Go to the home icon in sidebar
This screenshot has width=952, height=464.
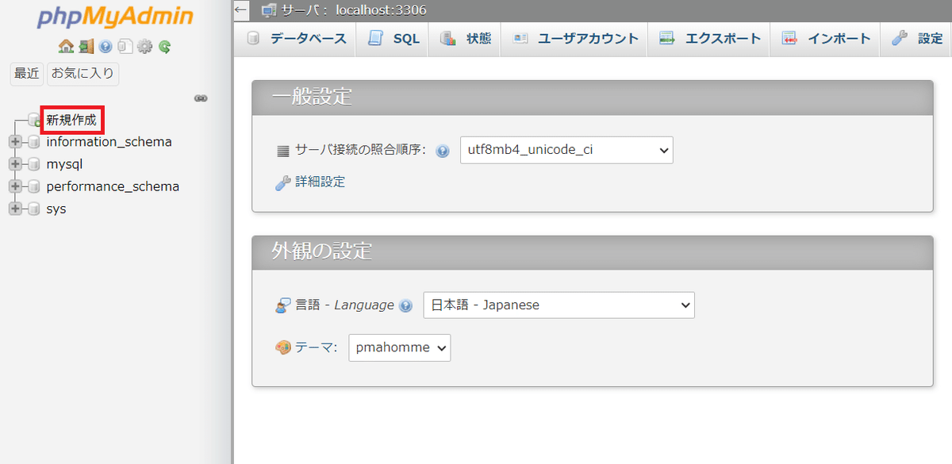click(x=66, y=47)
